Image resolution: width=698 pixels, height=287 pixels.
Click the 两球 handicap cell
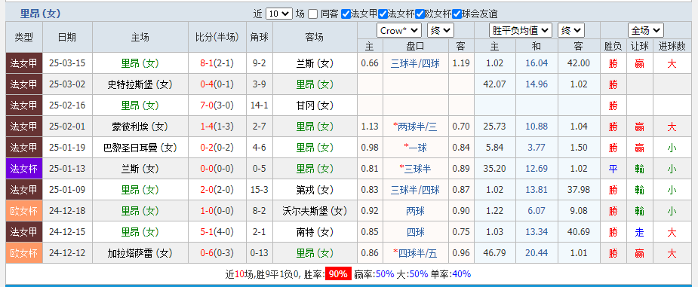tap(415, 211)
